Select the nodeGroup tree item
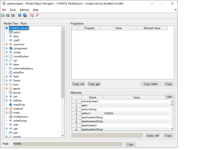 tap(20, 121)
